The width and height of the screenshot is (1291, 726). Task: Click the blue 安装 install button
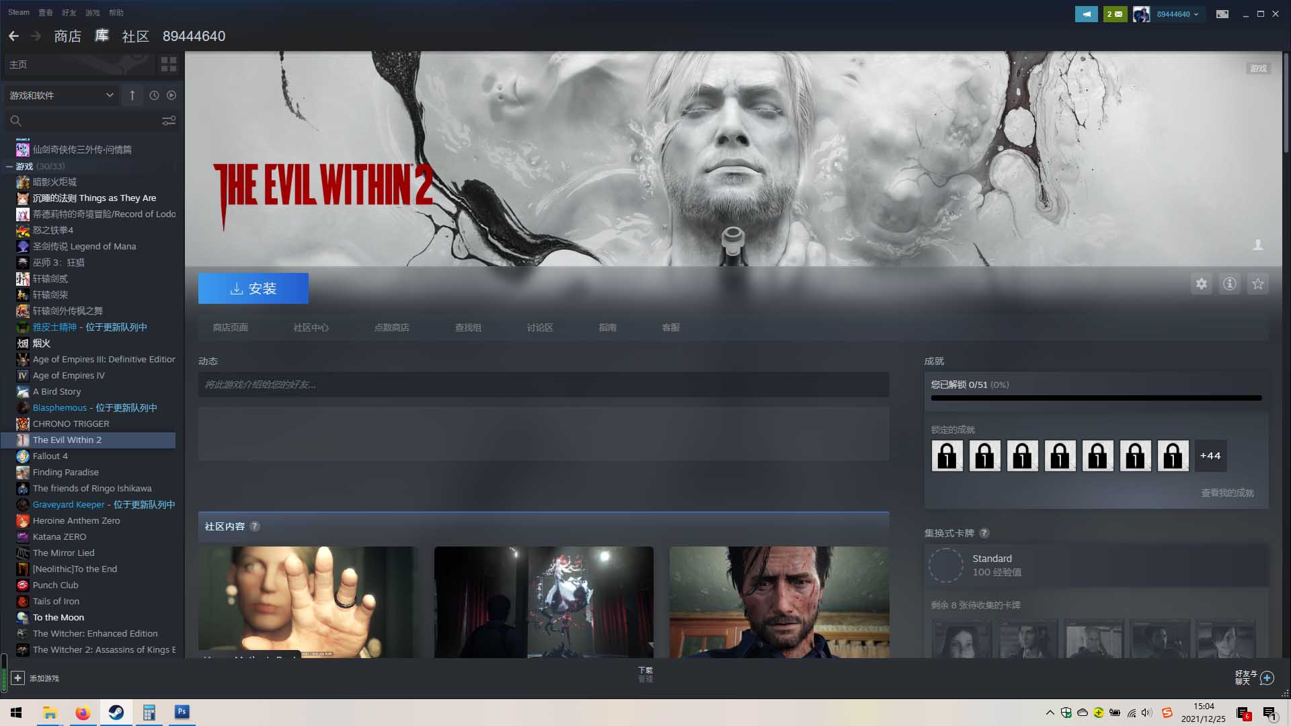click(x=253, y=288)
